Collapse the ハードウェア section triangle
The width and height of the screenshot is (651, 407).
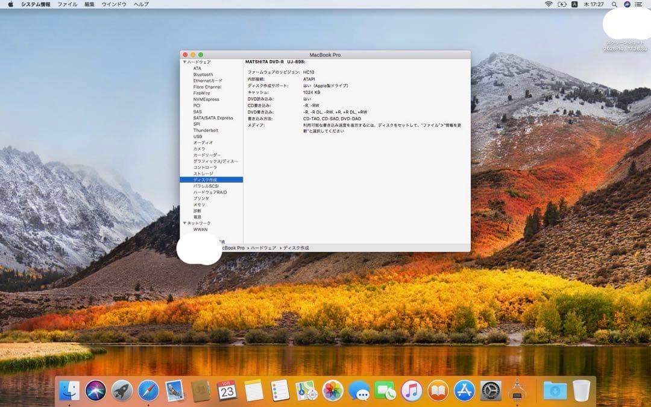(184, 62)
